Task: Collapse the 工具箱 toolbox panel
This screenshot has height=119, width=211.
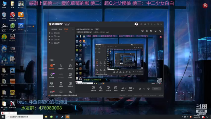Action: coord(72,60)
